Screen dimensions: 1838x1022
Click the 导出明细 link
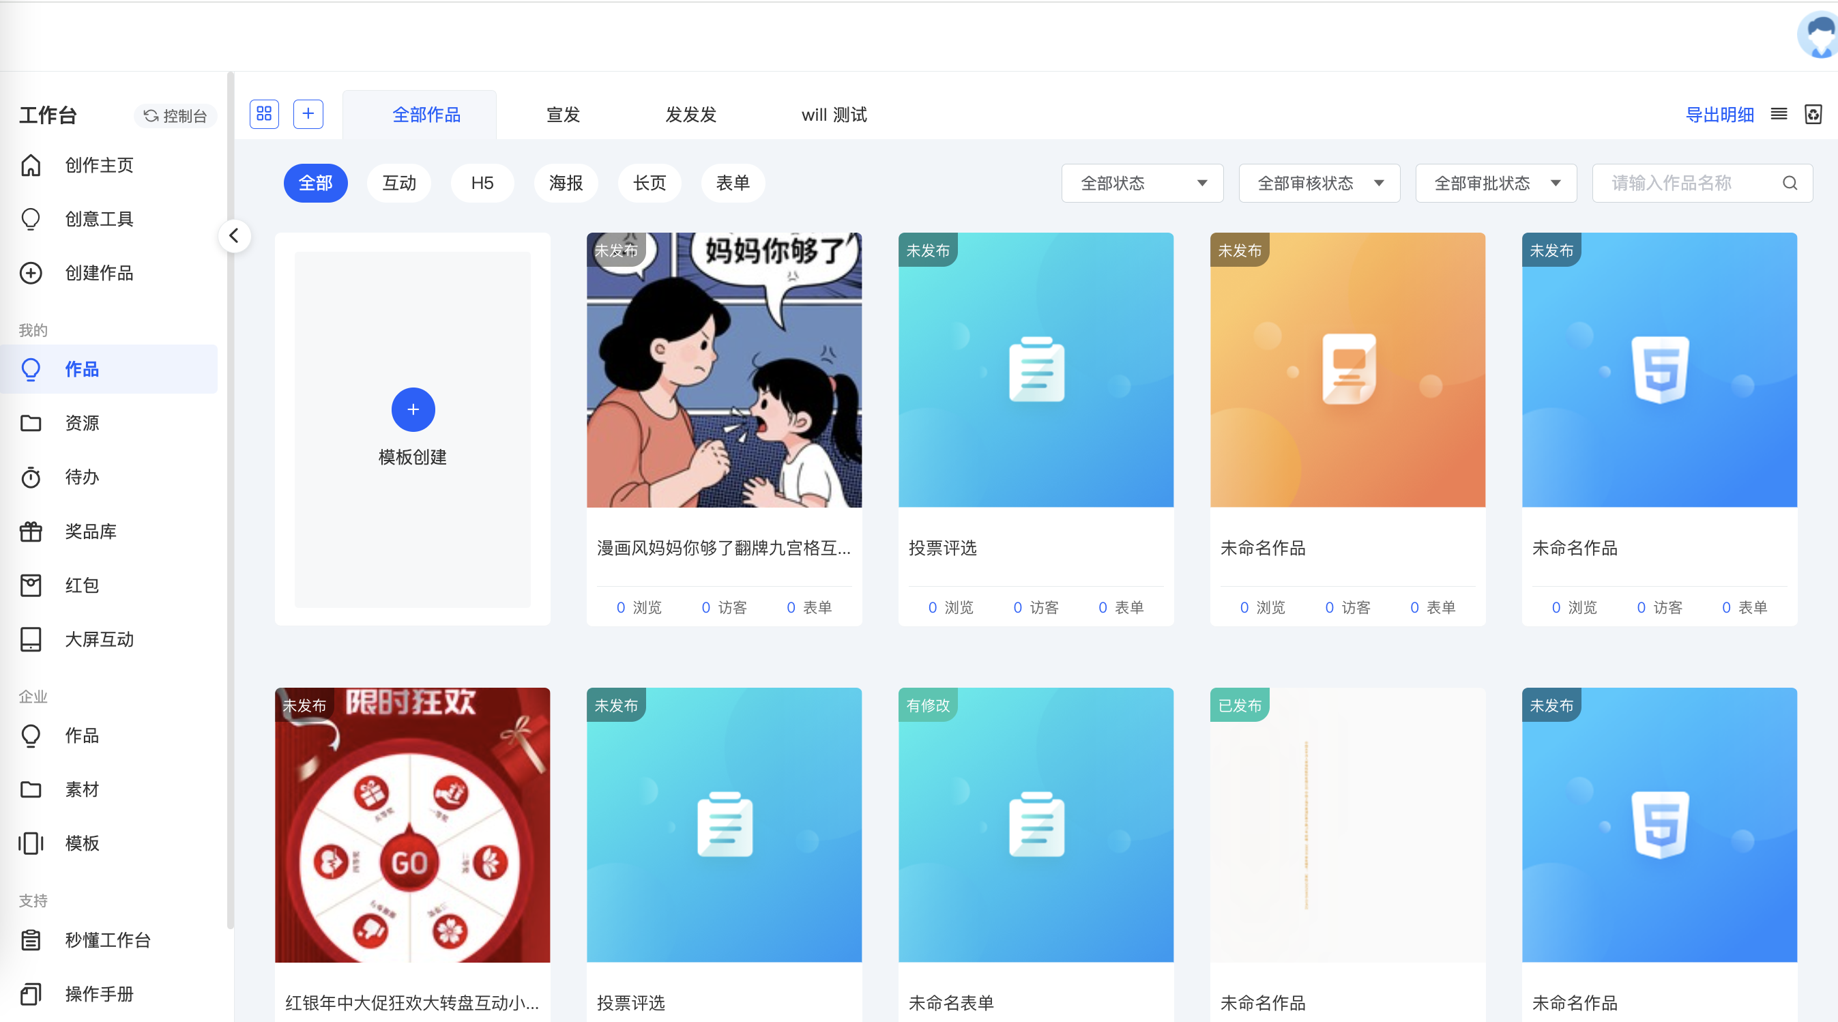[1719, 115]
